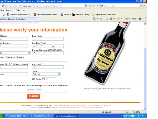The image size is (158, 119).
Task: Open the Favorites menu
Action: click(x=9, y=10)
